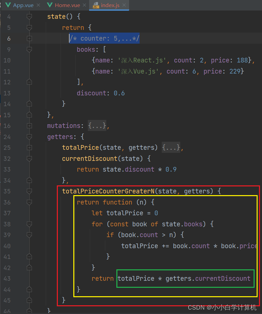The width and height of the screenshot is (262, 314).
Task: Click the 'mutations' key
Action: 64,126
